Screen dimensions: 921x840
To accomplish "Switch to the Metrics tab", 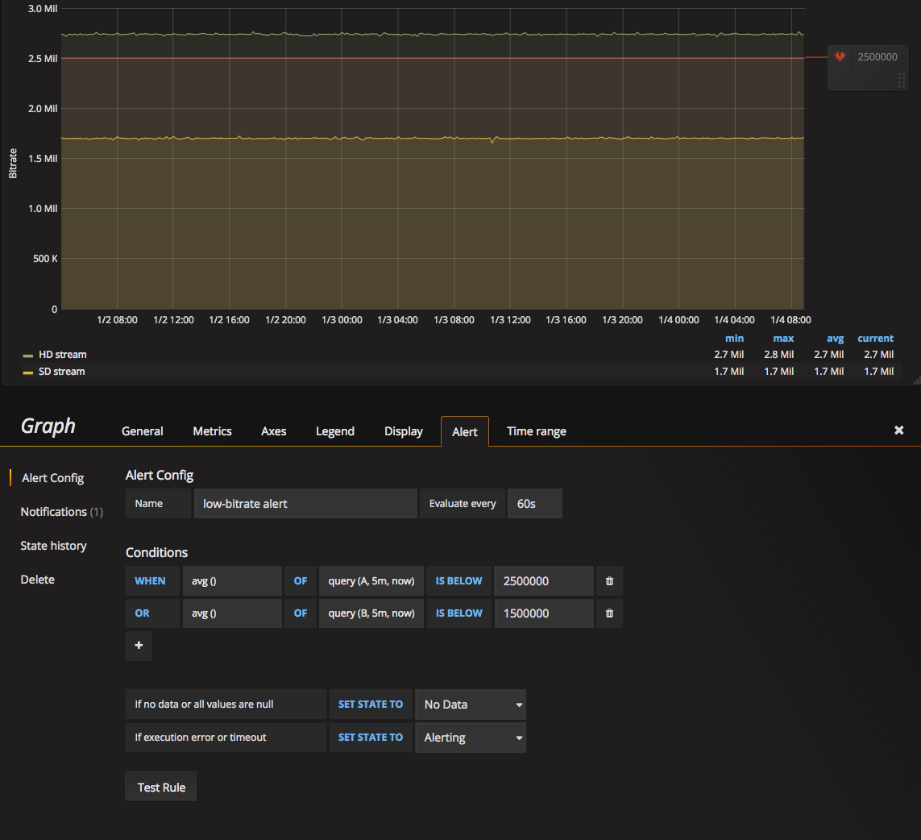I will pos(212,431).
